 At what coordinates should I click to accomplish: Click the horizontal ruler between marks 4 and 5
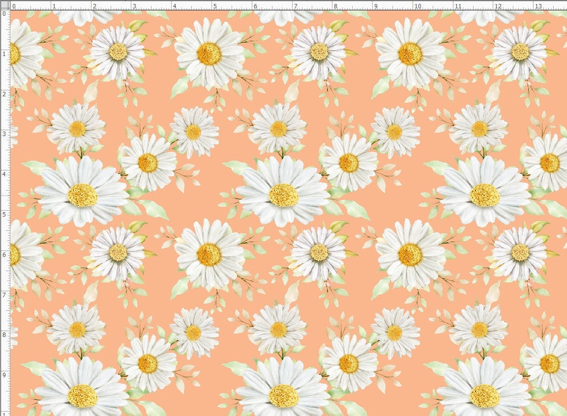(192, 5)
